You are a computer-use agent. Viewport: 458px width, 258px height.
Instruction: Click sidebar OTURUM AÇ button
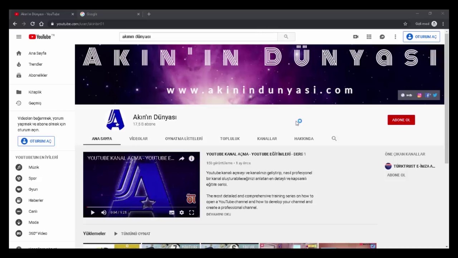point(36,141)
